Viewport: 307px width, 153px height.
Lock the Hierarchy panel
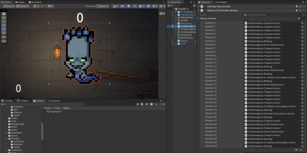tap(191, 2)
